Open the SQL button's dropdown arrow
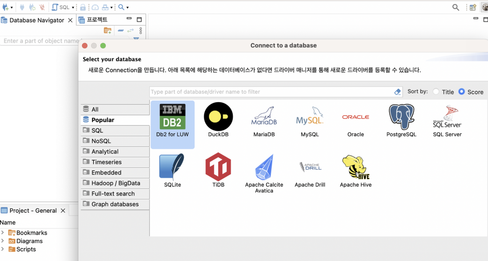Viewport: 488px width, 261px height. (x=73, y=7)
